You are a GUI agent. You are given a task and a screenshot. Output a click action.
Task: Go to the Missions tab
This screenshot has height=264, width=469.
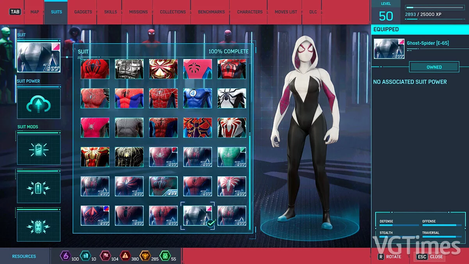138,12
